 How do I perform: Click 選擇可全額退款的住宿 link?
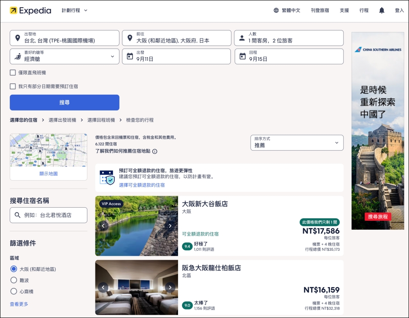click(x=142, y=185)
